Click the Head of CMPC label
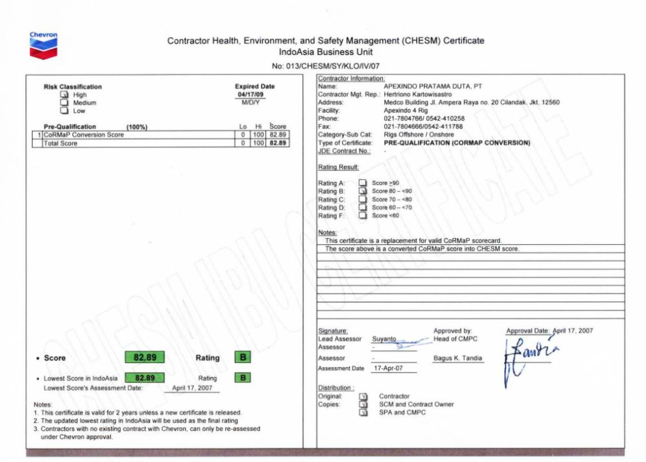The width and height of the screenshot is (646, 462). pos(455,339)
